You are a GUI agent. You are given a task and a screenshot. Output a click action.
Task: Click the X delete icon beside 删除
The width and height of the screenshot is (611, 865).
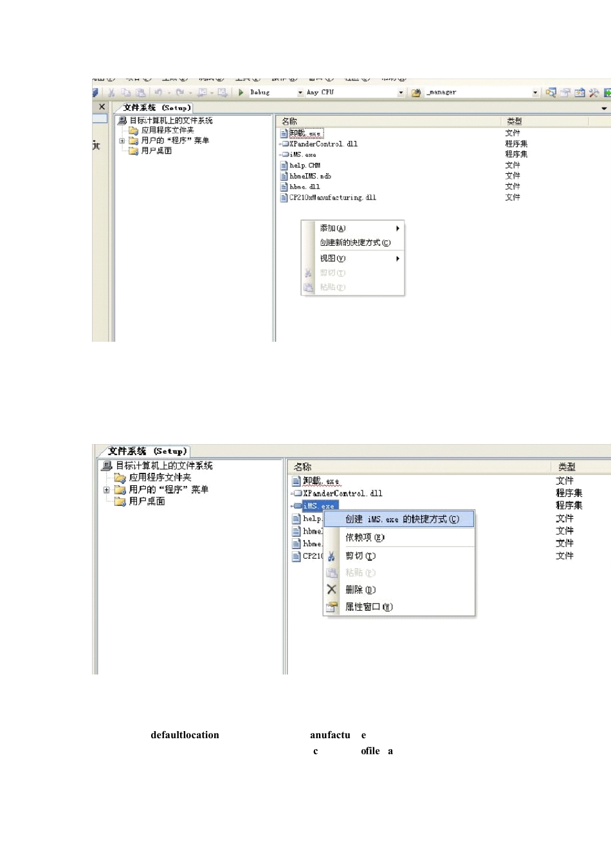pos(331,590)
